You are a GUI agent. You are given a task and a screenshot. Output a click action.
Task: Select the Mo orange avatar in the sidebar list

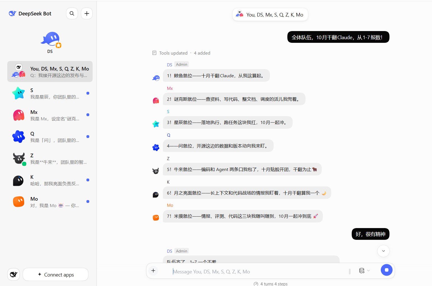[18, 201]
